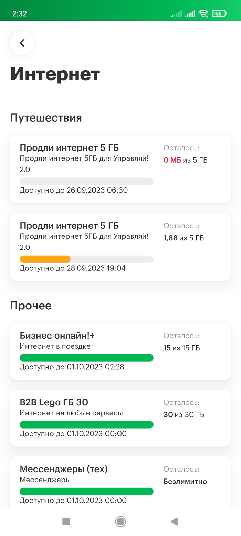Tap the Интернет page title
241x536 pixels.
click(55, 74)
